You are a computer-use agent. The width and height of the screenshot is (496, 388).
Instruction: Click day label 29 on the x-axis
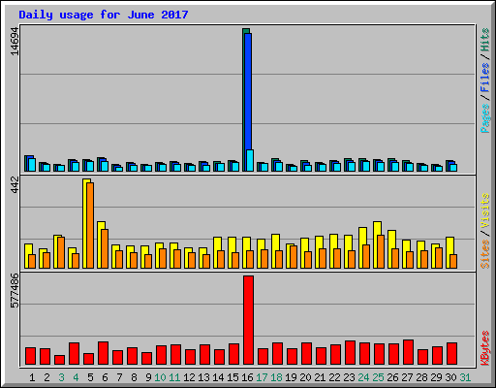click(436, 377)
